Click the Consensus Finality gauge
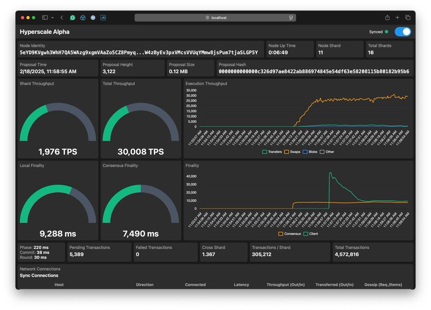The width and height of the screenshot is (431, 310). tap(141, 204)
